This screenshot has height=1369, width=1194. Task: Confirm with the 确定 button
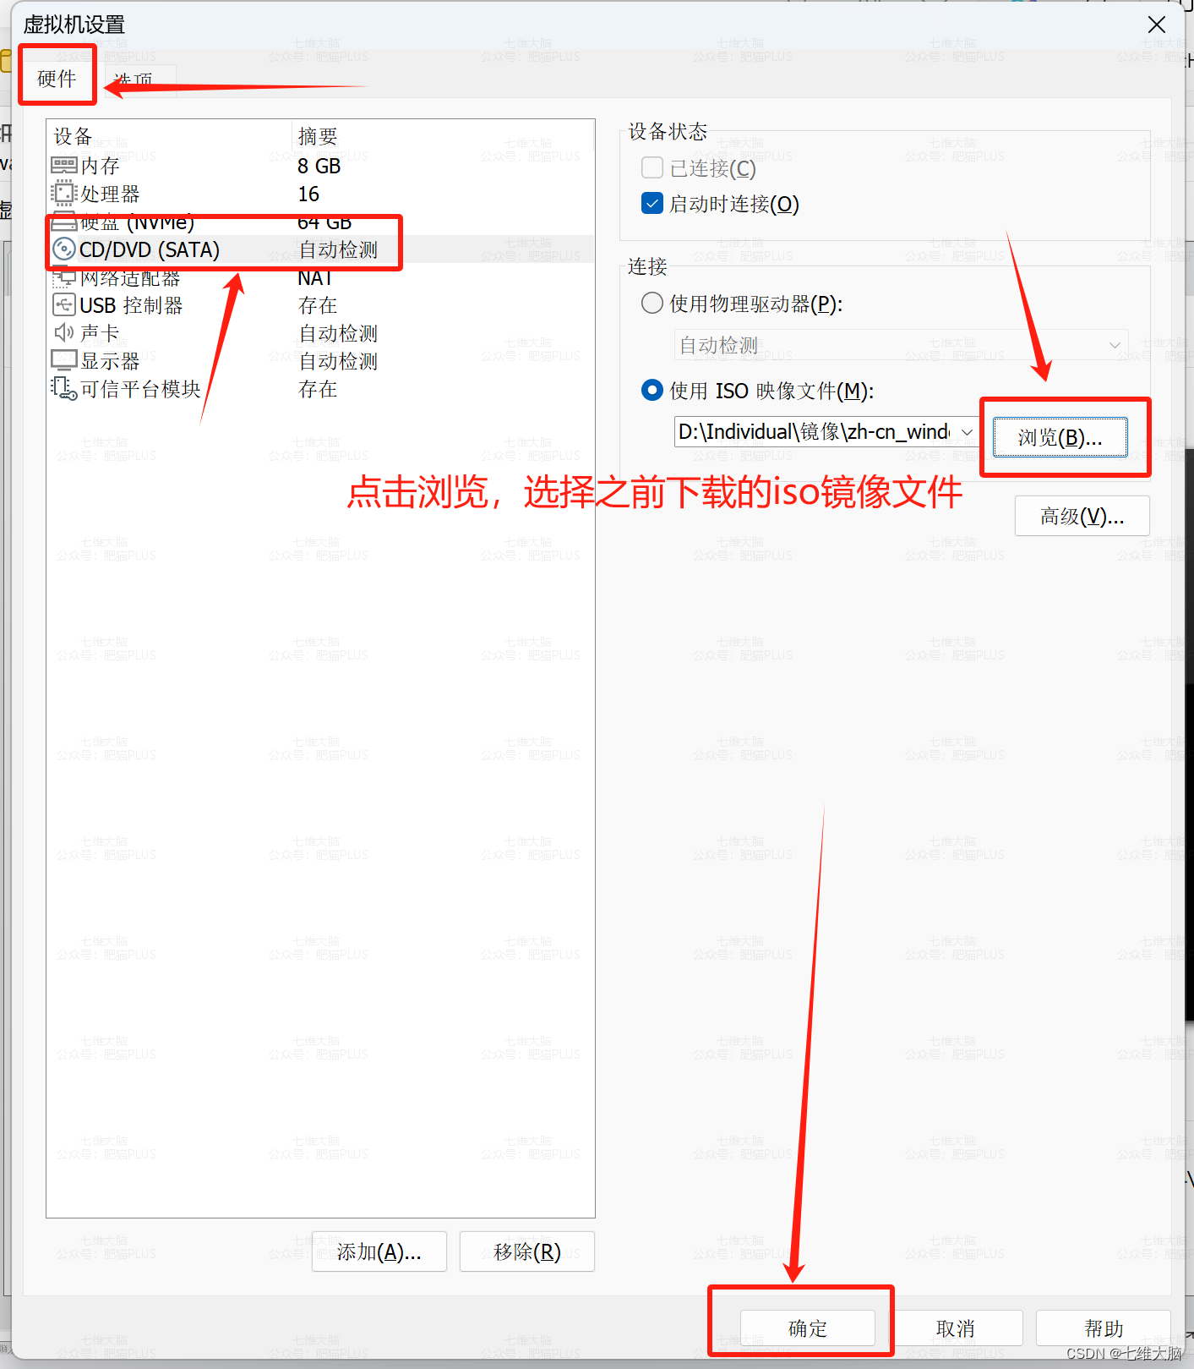click(807, 1328)
